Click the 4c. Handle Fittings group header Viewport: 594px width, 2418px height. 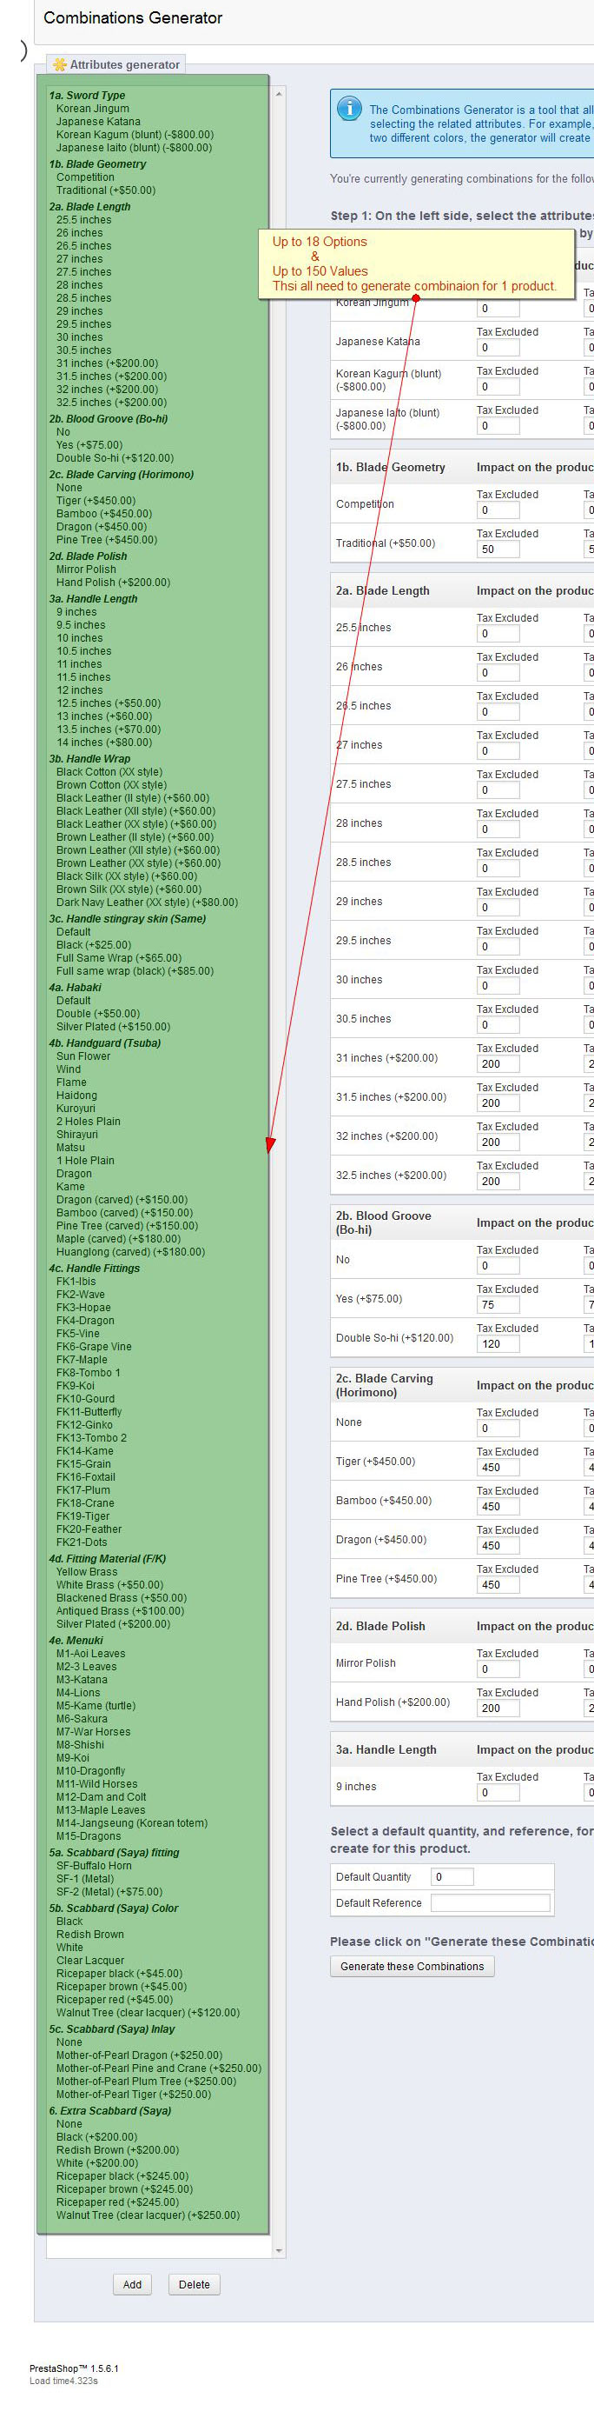coord(95,1269)
